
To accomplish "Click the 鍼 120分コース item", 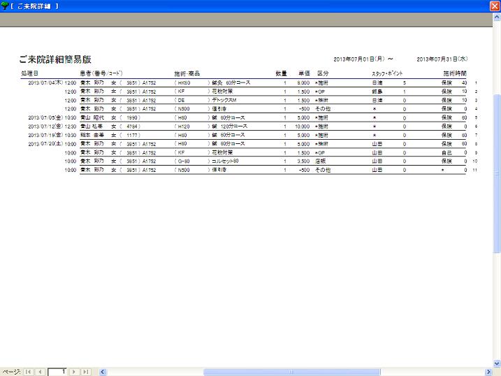I will click(230, 126).
